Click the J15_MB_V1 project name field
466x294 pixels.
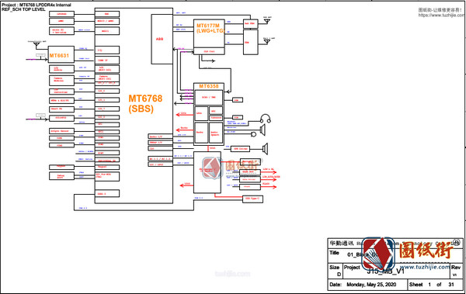385,272
